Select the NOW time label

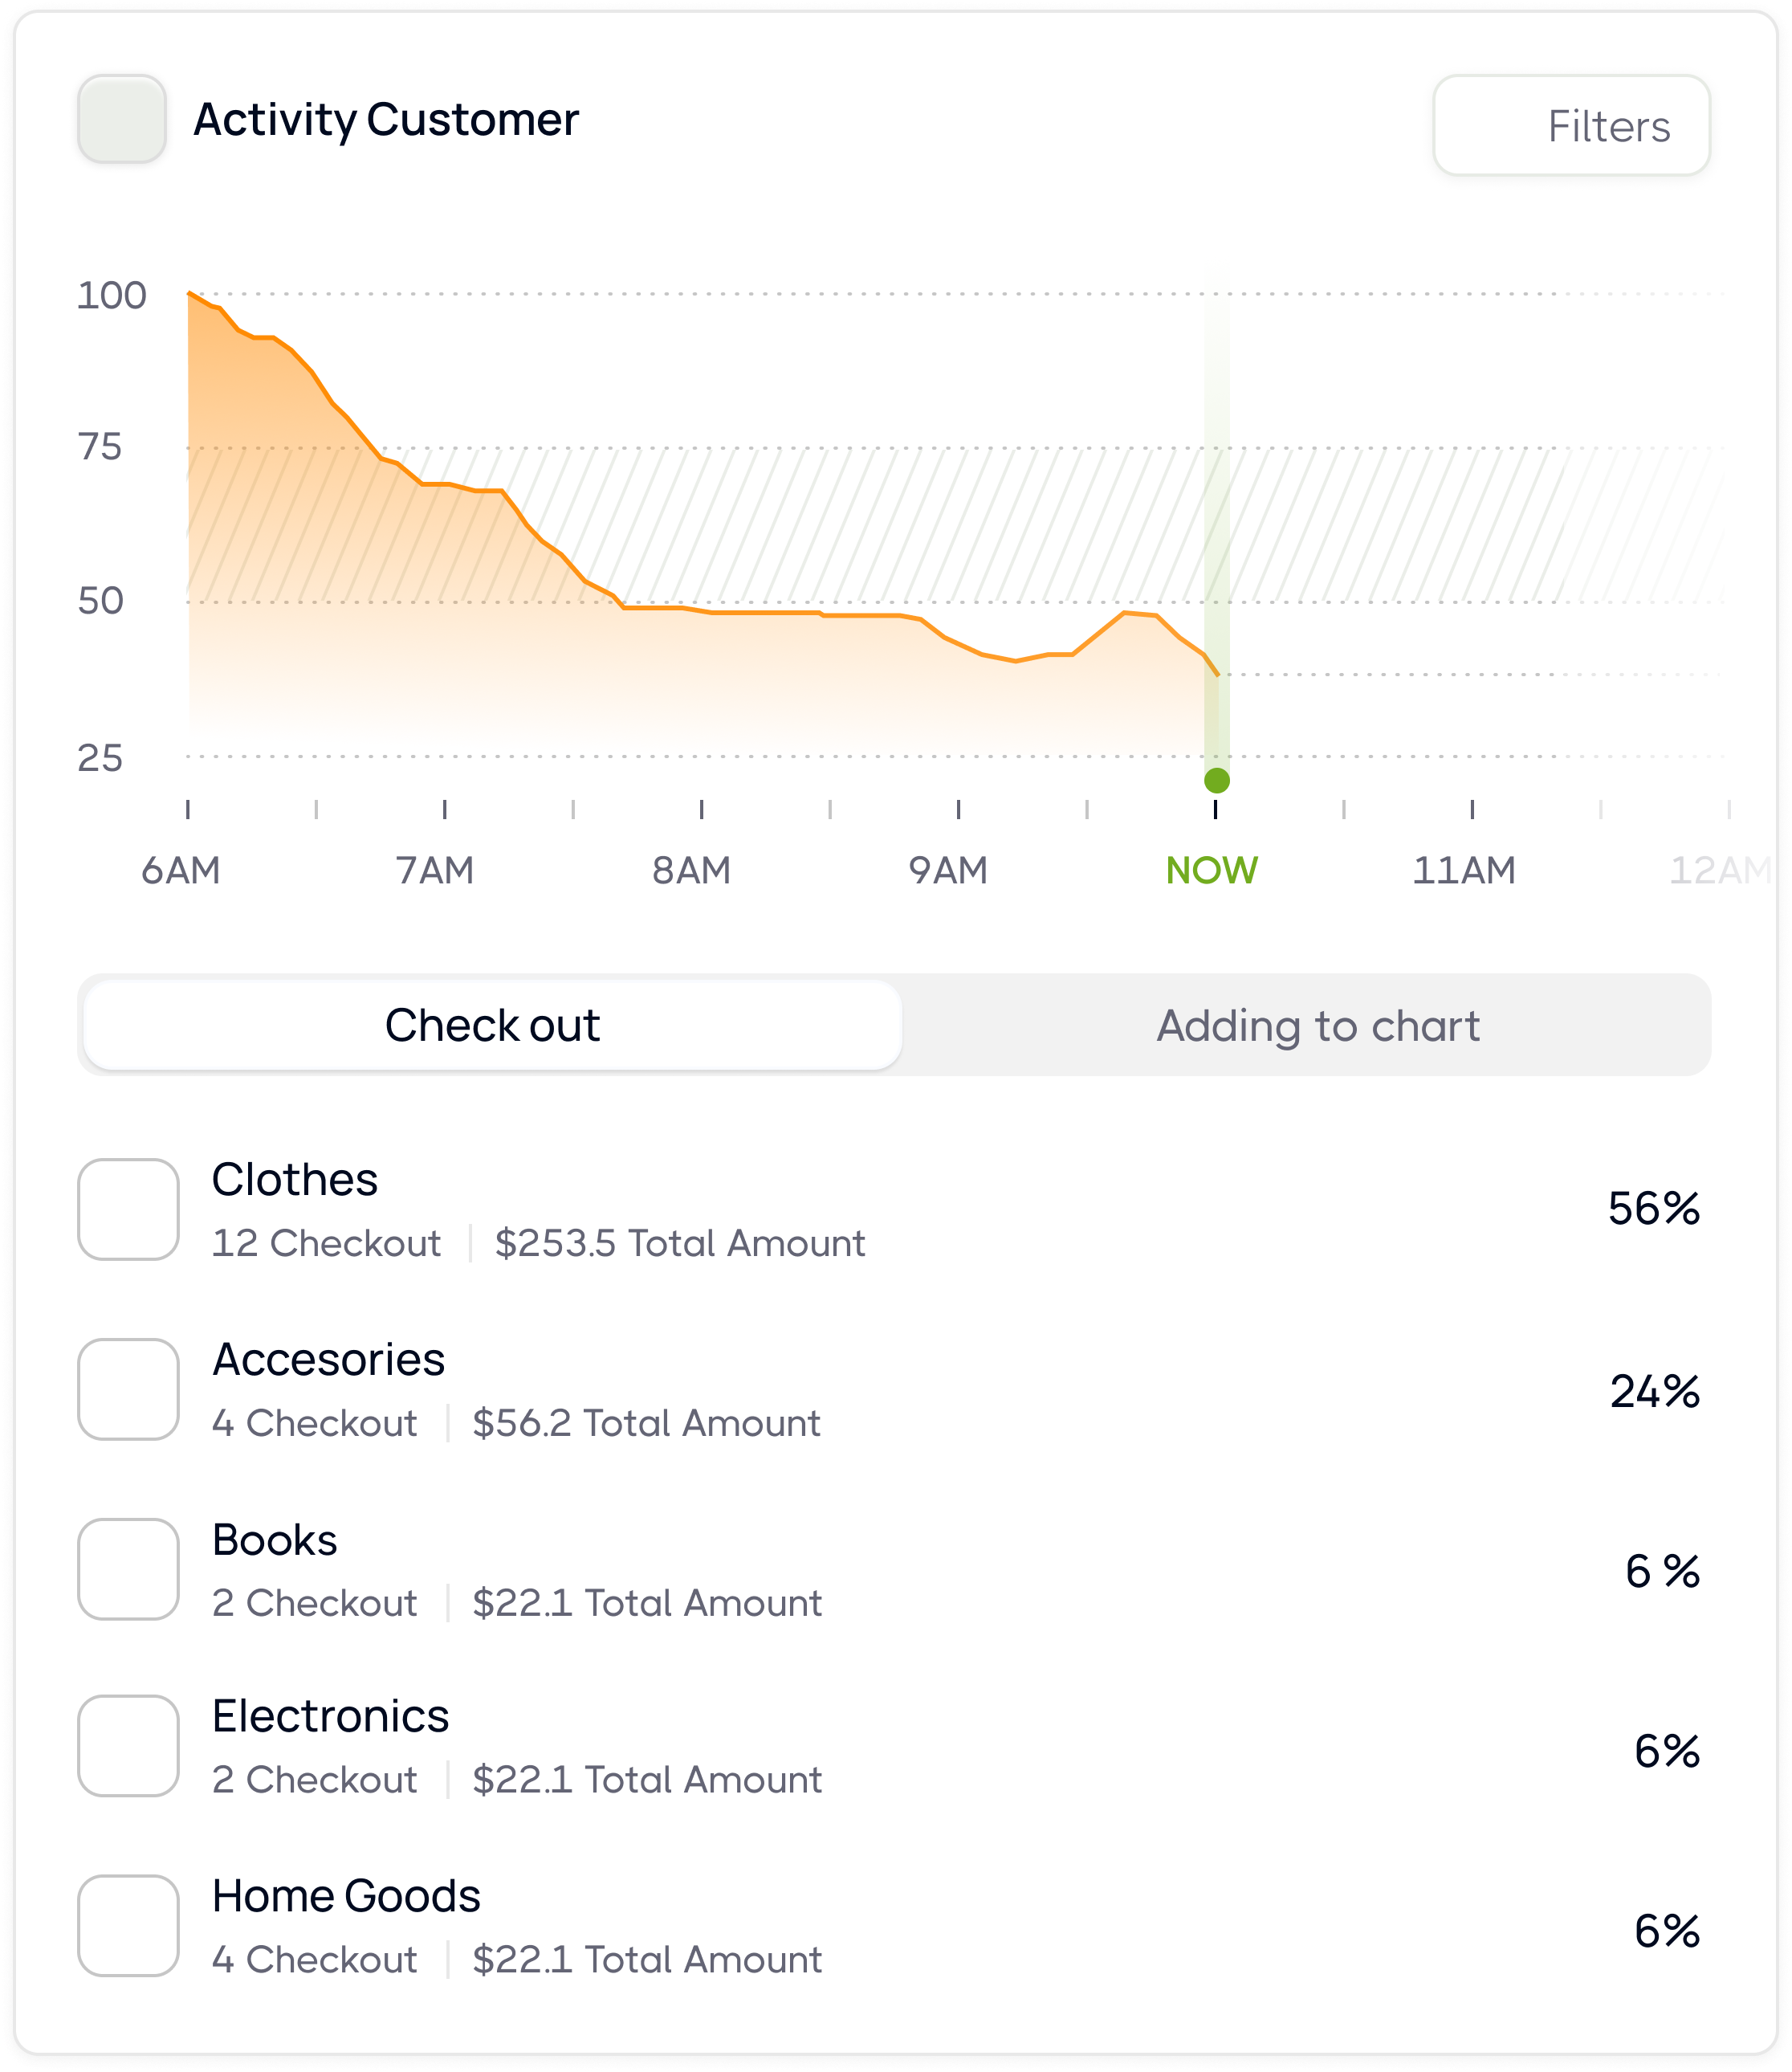coord(1211,871)
